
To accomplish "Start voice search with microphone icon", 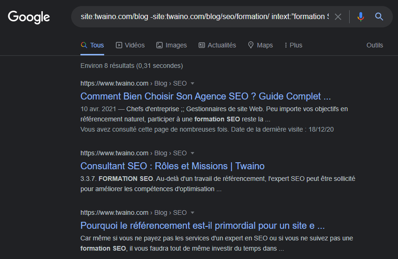I will (361, 17).
